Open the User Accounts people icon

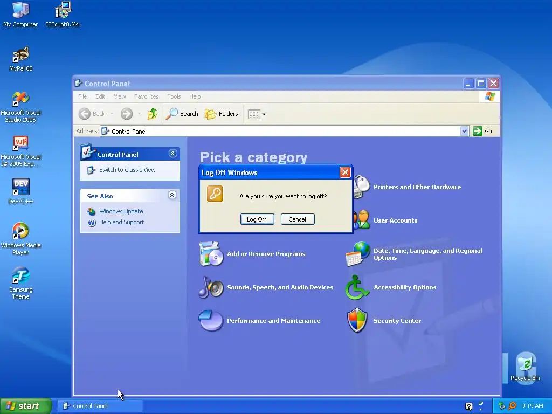coord(362,220)
